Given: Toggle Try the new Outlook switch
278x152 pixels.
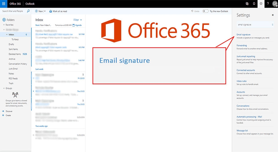Looking at the screenshot, I should (205, 11).
